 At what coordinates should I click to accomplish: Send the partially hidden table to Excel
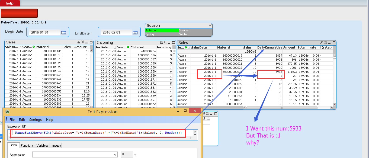click(x=207, y=114)
